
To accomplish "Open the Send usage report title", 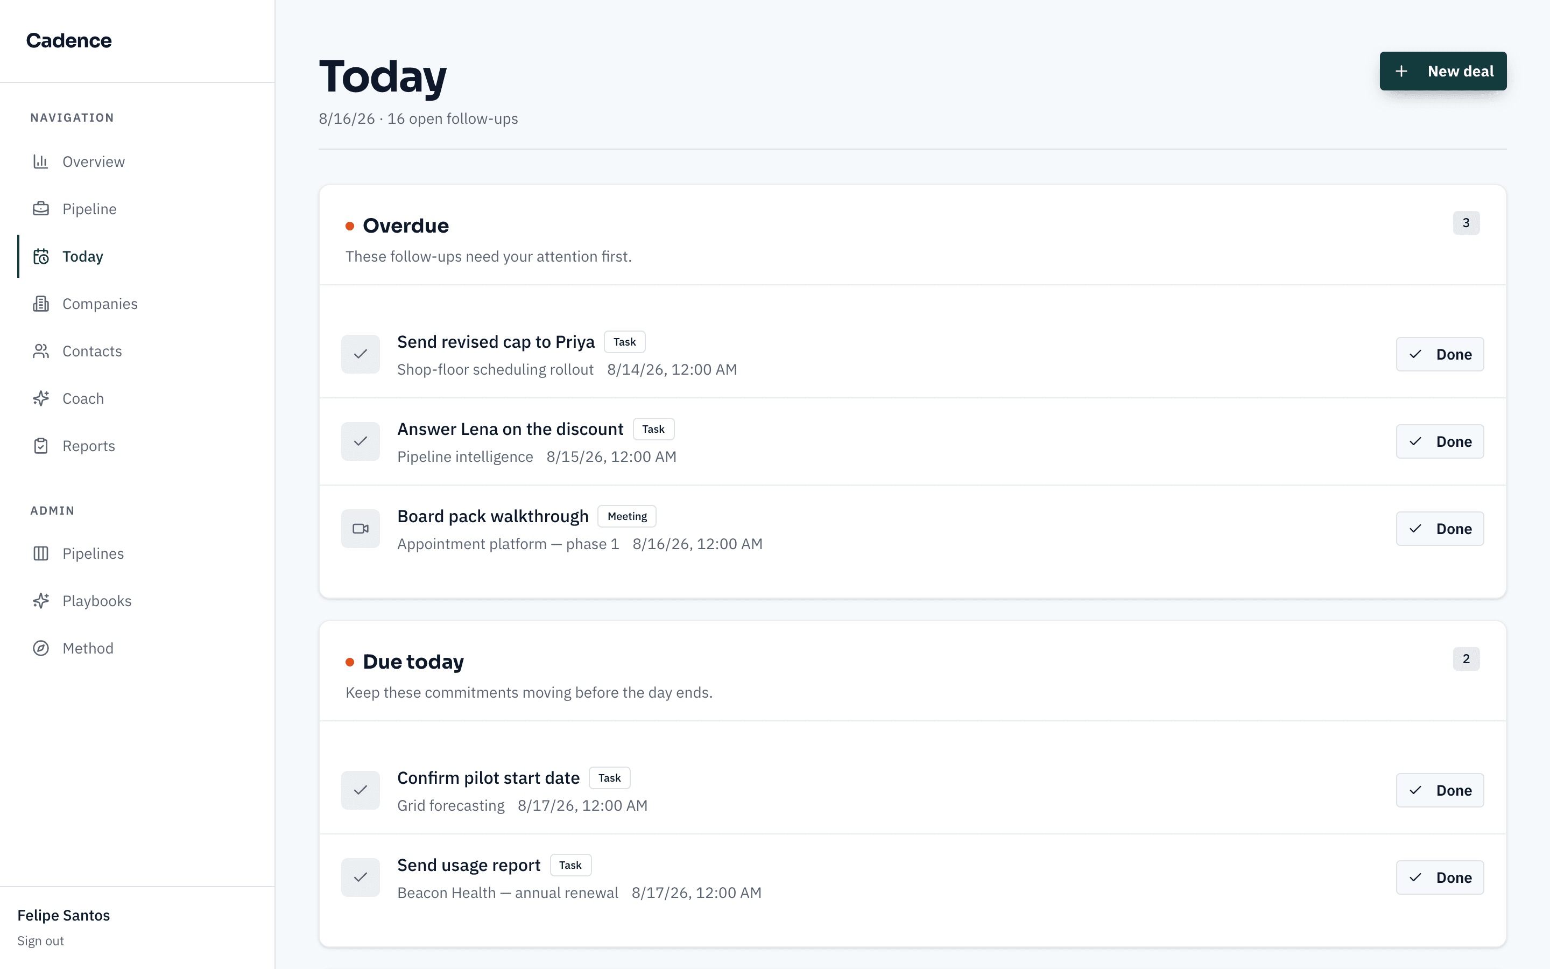I will click(x=469, y=865).
